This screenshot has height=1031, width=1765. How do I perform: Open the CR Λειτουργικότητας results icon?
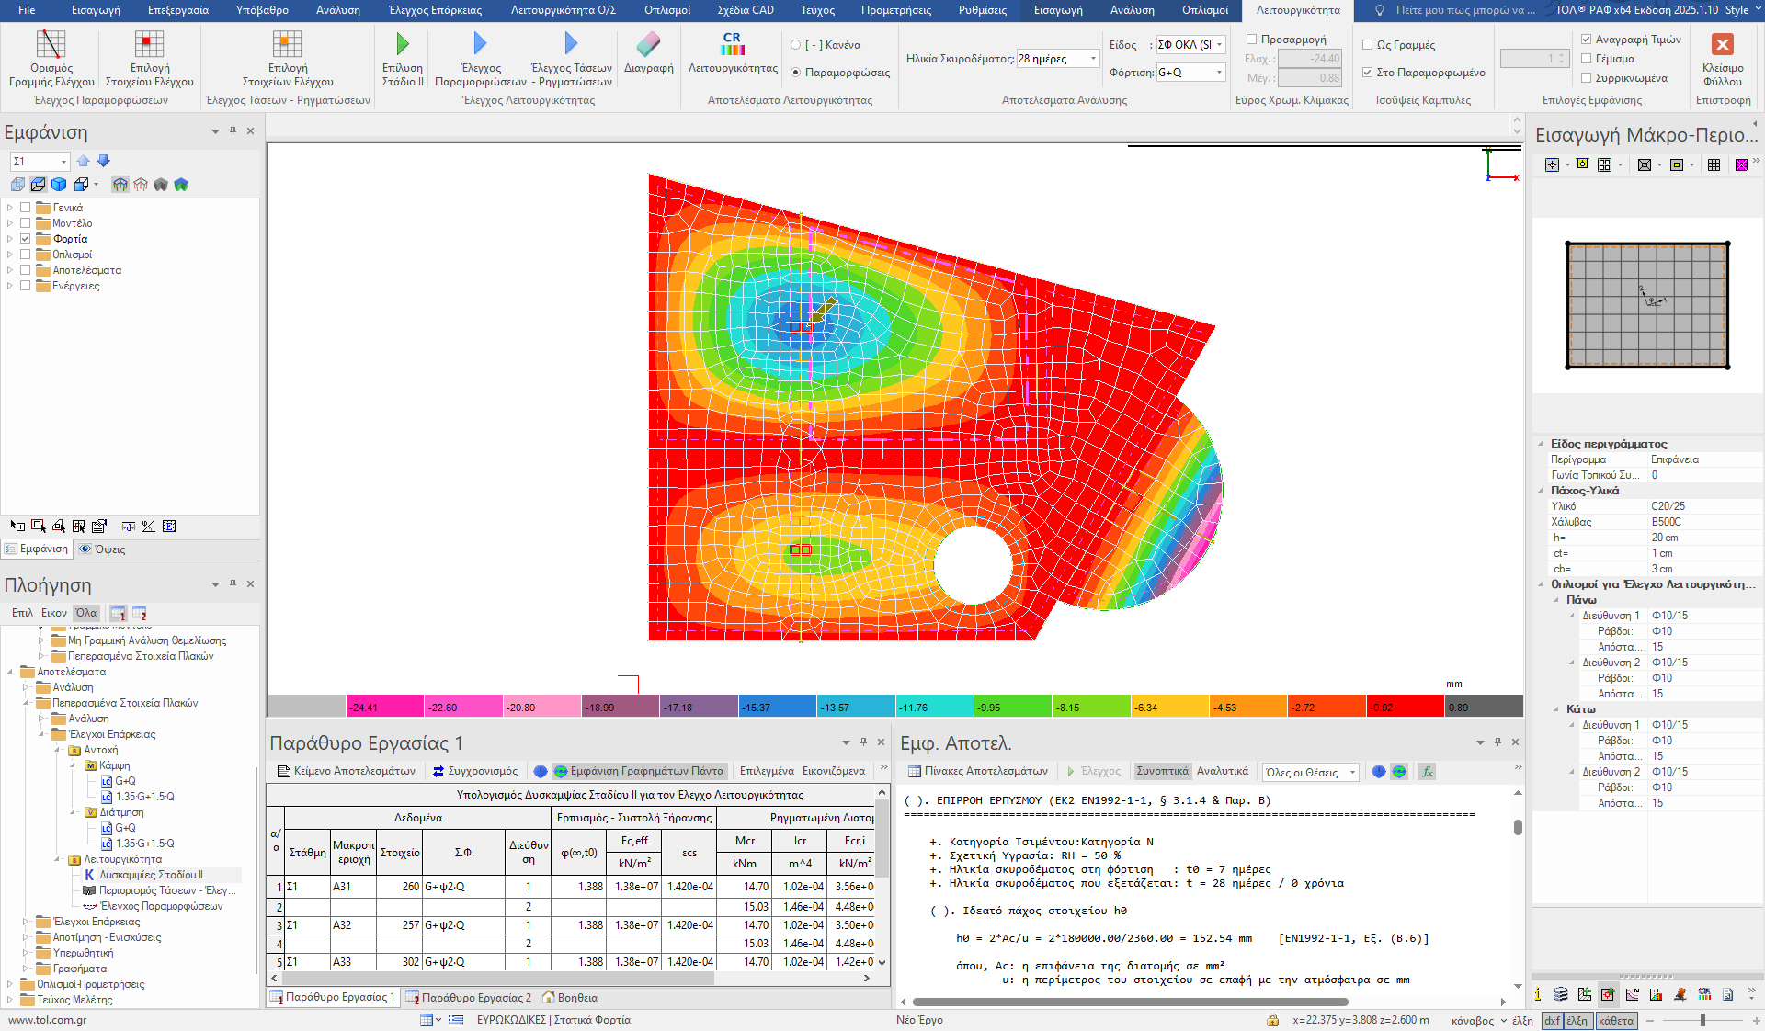coord(732,44)
